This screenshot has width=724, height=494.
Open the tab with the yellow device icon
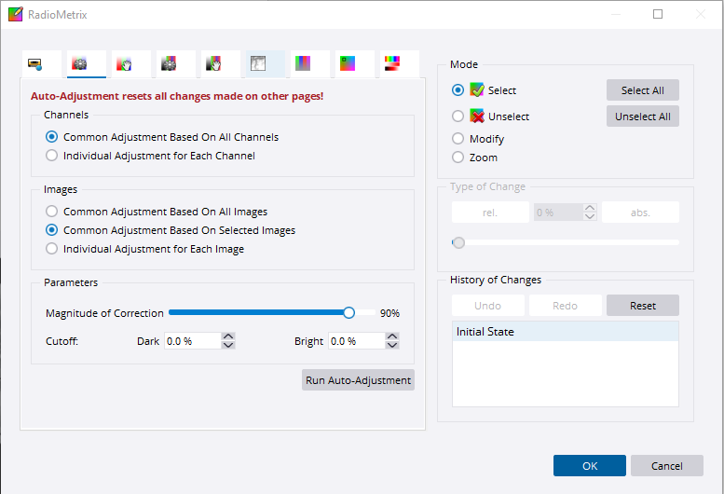(x=35, y=63)
